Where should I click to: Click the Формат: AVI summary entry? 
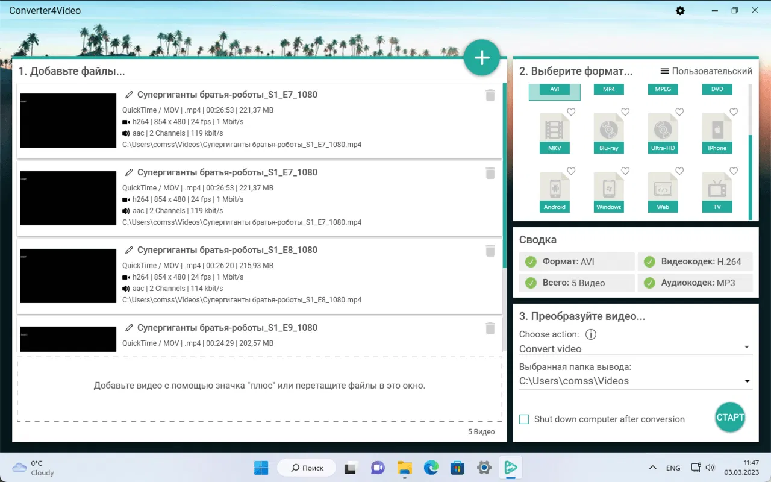(x=577, y=261)
